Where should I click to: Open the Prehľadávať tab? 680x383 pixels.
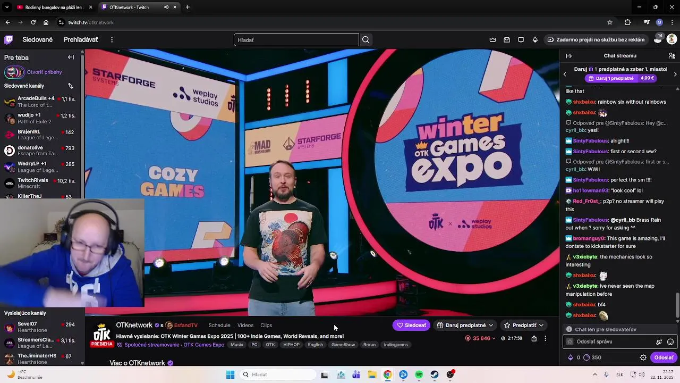[x=81, y=40]
